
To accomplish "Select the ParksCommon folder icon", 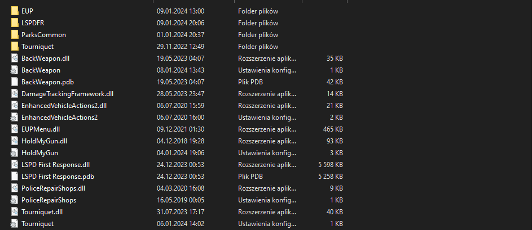I will tap(15, 35).
